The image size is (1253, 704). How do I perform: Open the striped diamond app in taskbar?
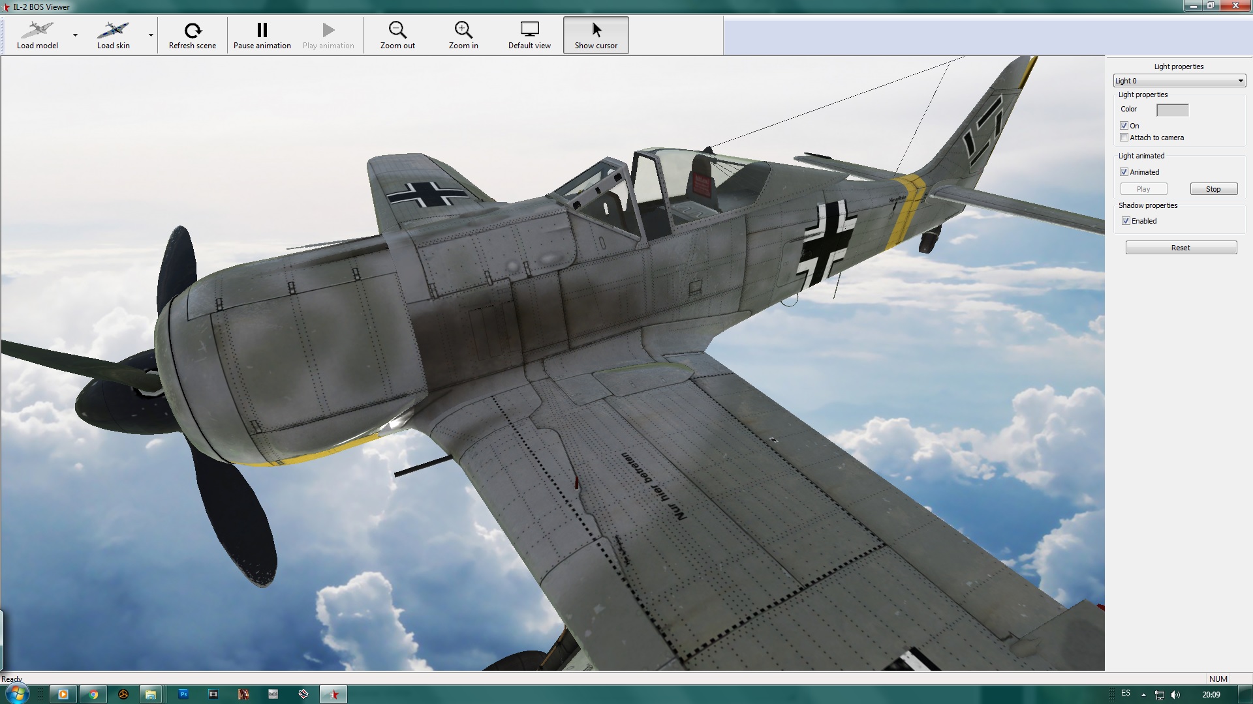[x=303, y=694]
